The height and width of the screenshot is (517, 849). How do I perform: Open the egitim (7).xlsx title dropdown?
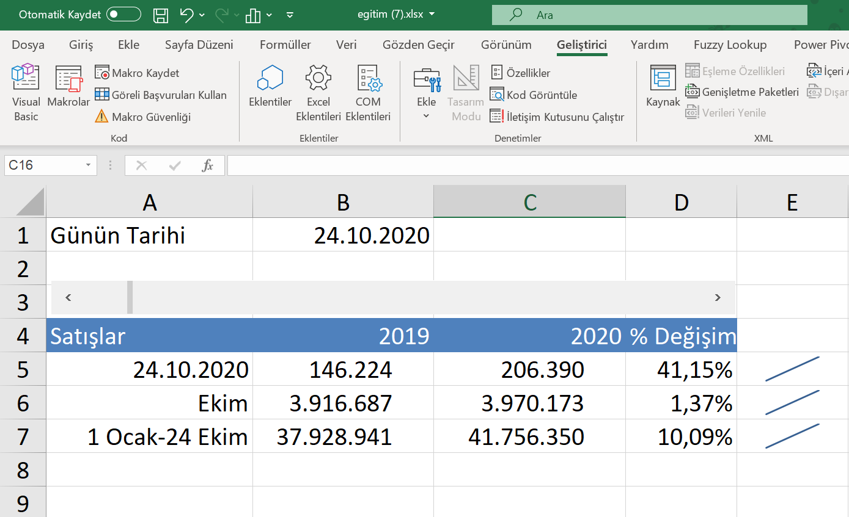432,14
